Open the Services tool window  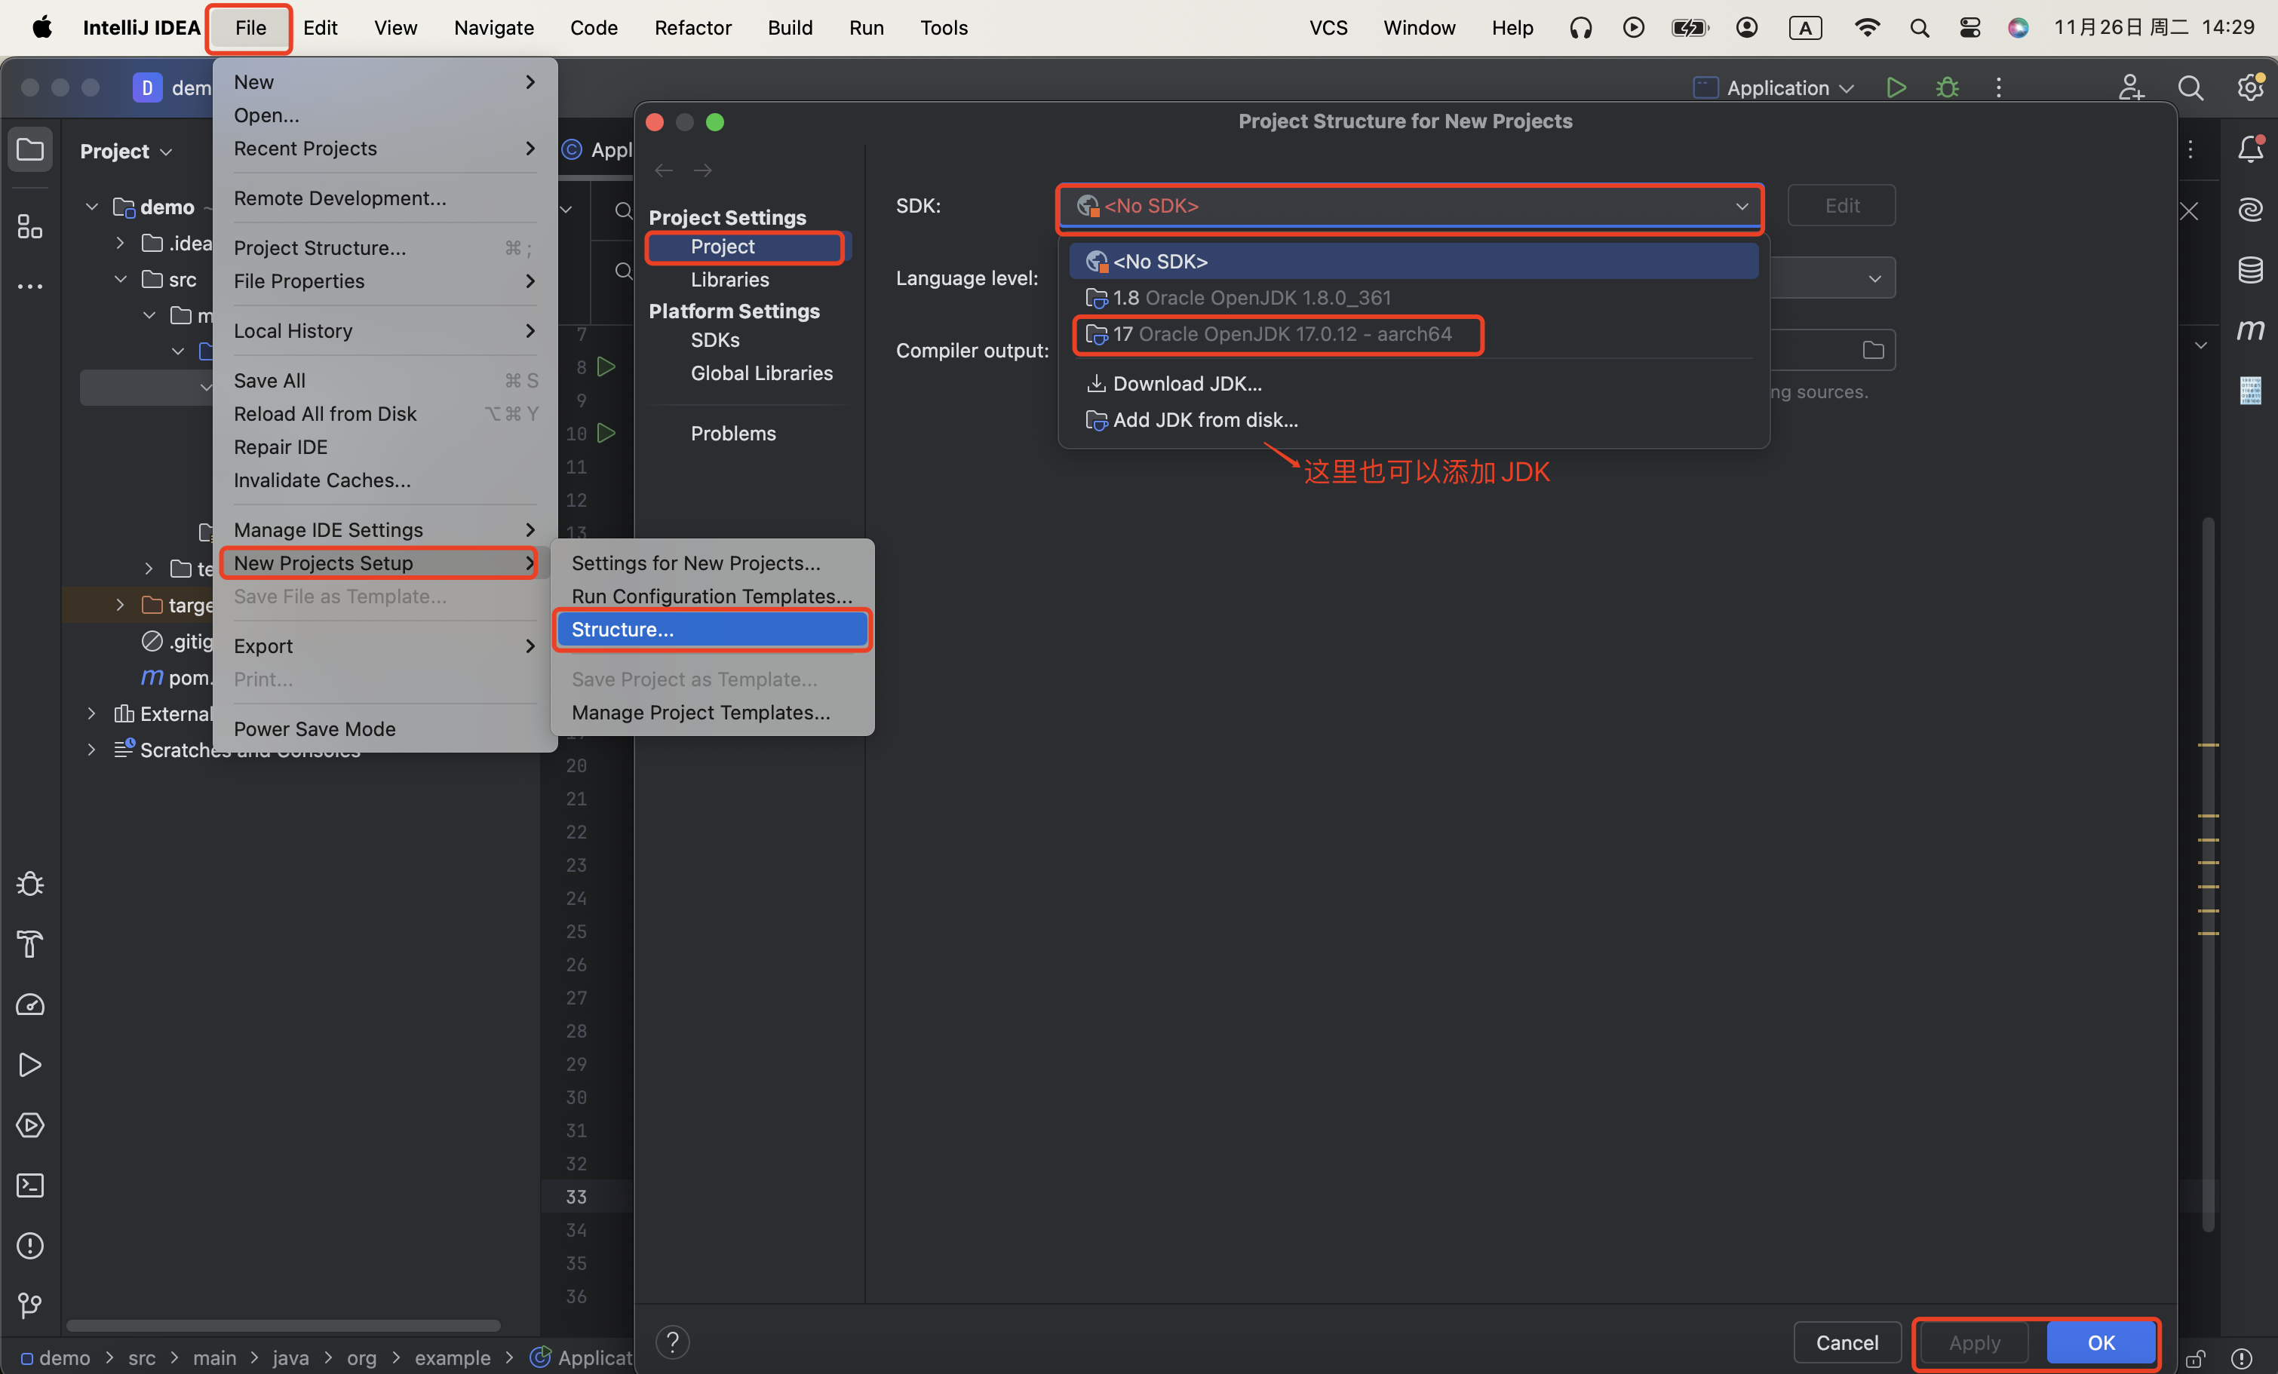(30, 1125)
